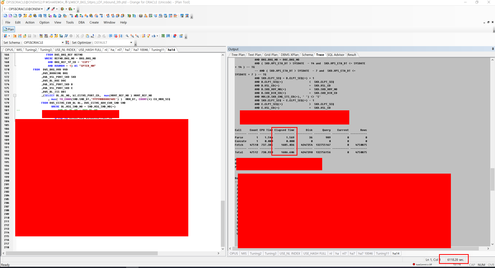Screen dimensions: 495x268
Task: Click the Open File folder icon
Action: point(25,36)
